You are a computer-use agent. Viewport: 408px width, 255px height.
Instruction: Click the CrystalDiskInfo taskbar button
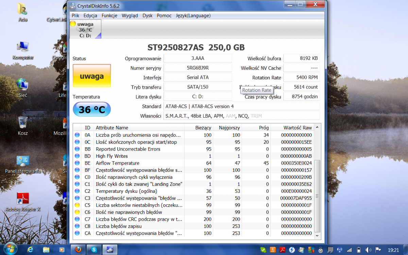111,250
